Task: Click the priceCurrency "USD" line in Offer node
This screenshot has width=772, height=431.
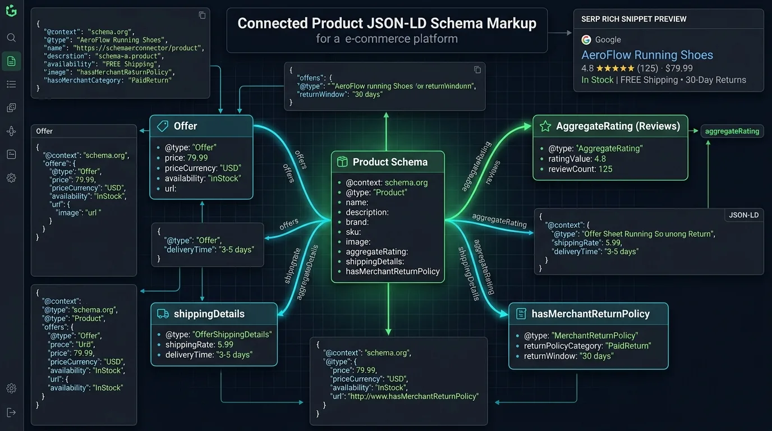Action: (203, 168)
